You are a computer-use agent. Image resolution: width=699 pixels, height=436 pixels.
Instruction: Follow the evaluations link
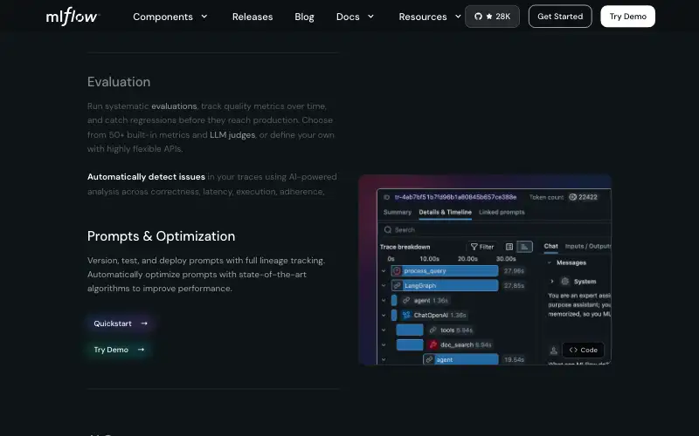[x=174, y=106]
